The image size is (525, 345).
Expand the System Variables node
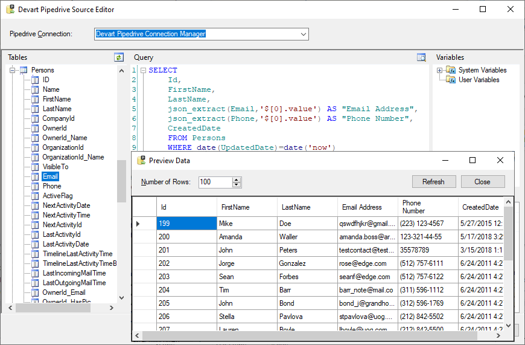[x=440, y=70]
